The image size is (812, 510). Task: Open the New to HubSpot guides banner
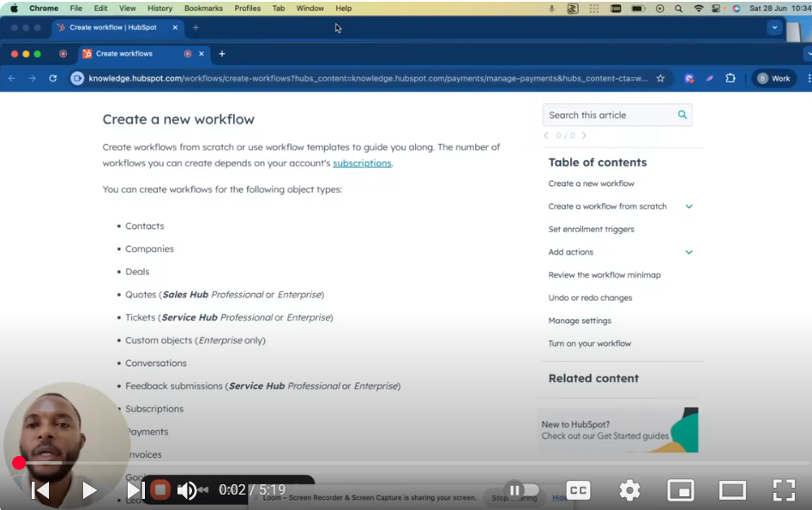pos(619,429)
